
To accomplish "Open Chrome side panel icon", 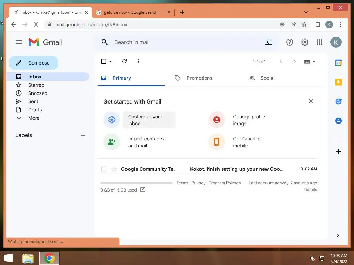I will (x=318, y=24).
